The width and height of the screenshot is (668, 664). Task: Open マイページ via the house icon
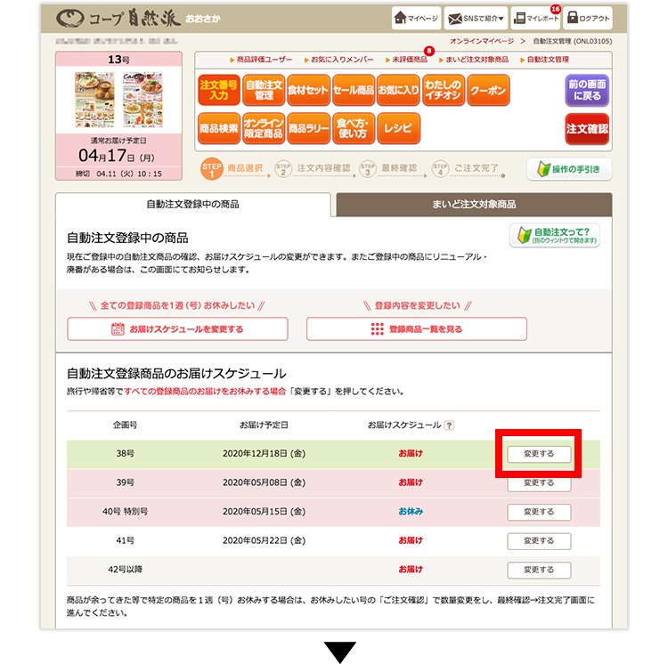[x=417, y=18]
